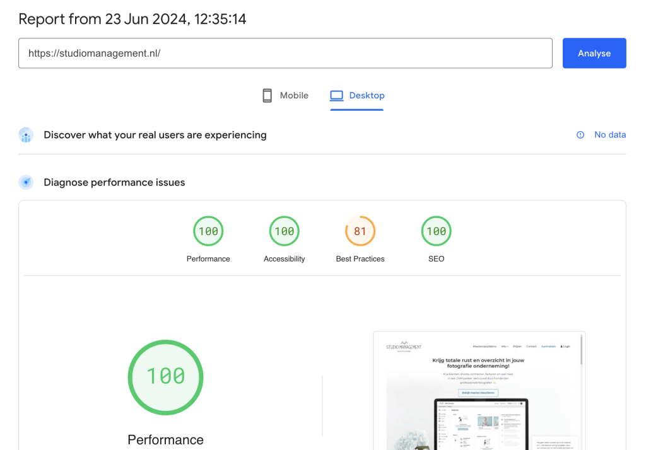Select the Accessibility score gauge showing 100

click(x=284, y=231)
